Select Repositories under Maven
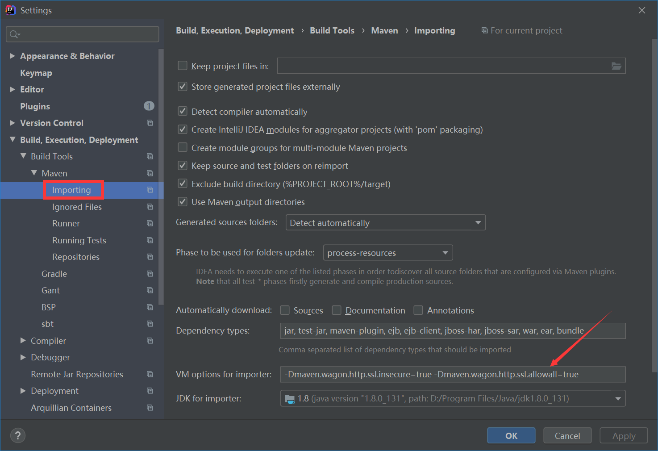 pyautogui.click(x=76, y=257)
